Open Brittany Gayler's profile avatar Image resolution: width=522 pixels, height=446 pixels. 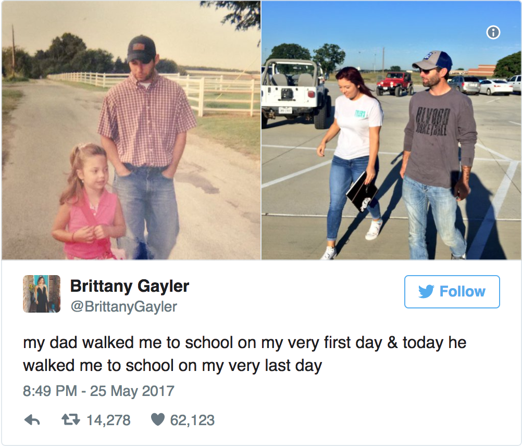pos(42,294)
